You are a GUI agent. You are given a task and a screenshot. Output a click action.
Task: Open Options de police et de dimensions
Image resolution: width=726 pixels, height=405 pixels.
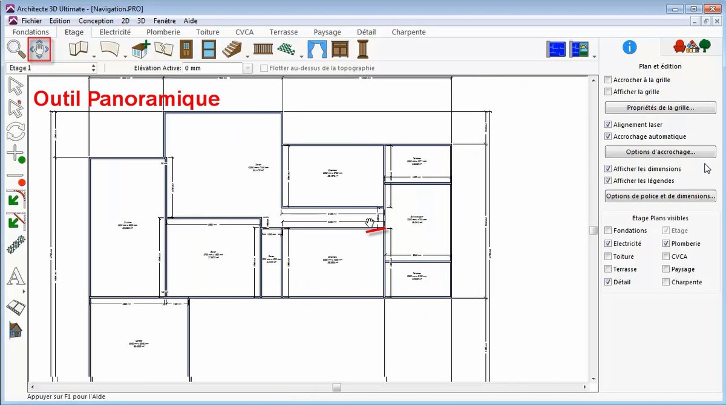point(660,196)
